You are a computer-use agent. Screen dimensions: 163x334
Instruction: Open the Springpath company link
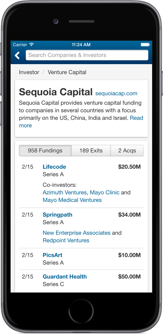point(57,215)
